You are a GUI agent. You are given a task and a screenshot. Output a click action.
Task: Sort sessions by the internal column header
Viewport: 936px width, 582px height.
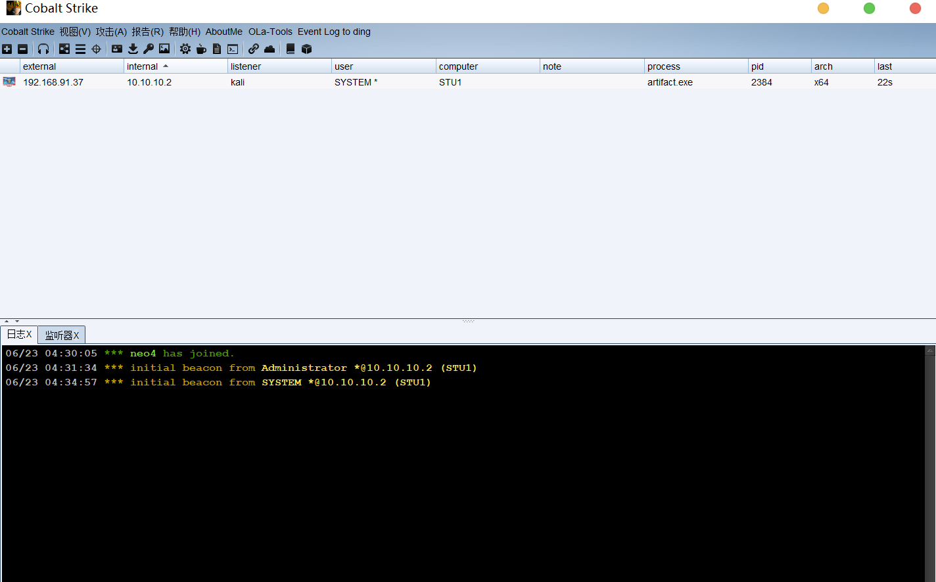point(175,66)
